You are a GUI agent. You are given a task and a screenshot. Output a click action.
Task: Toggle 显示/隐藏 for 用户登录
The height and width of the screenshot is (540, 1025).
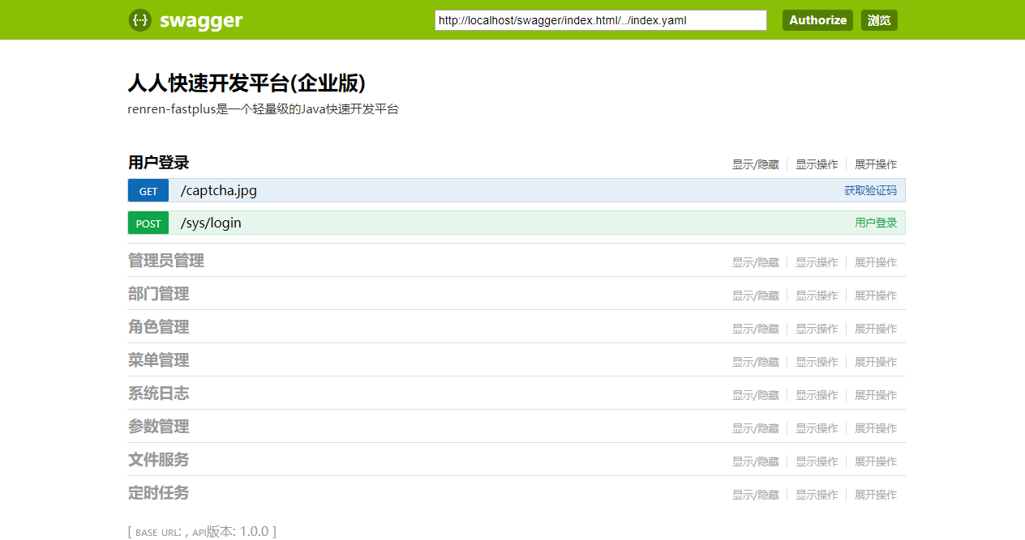point(755,164)
